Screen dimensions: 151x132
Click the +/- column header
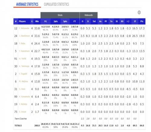(128, 21)
